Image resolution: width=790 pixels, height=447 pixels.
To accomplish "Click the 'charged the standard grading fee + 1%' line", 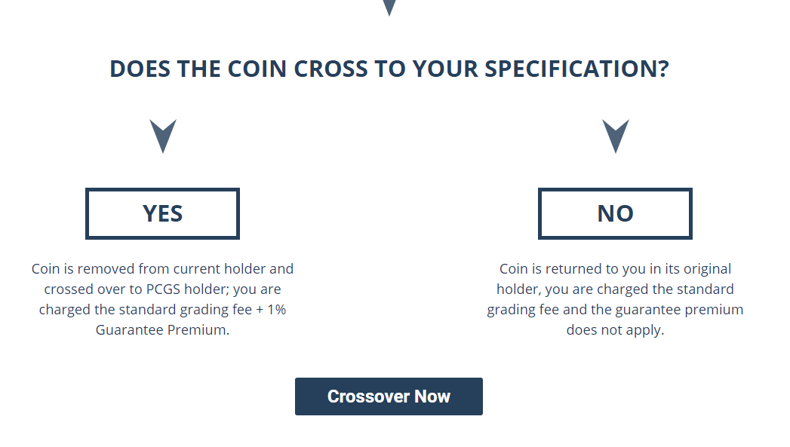I will pos(162,310).
